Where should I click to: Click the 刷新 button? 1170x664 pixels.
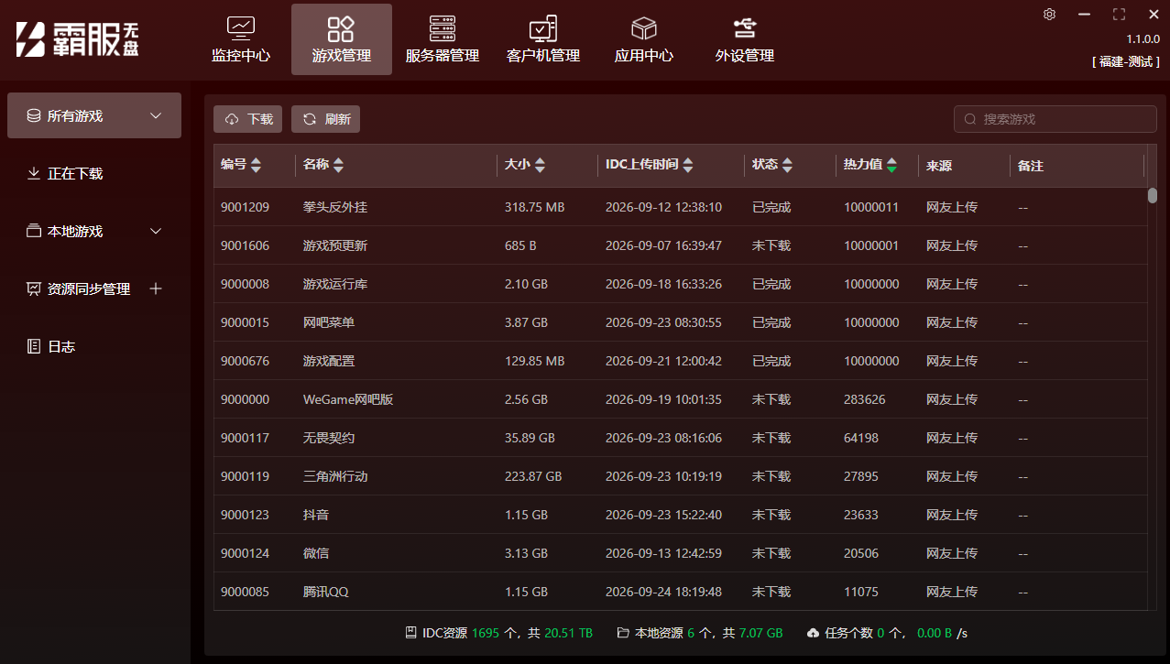point(325,119)
